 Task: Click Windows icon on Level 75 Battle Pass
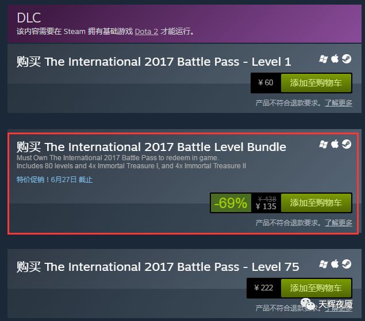point(324,265)
